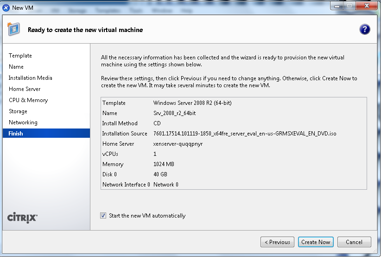Click the Disk 0 40 GB value

click(x=160, y=174)
